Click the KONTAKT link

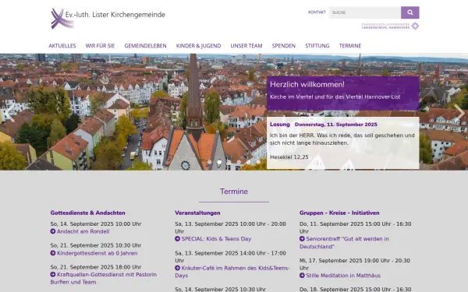[317, 12]
